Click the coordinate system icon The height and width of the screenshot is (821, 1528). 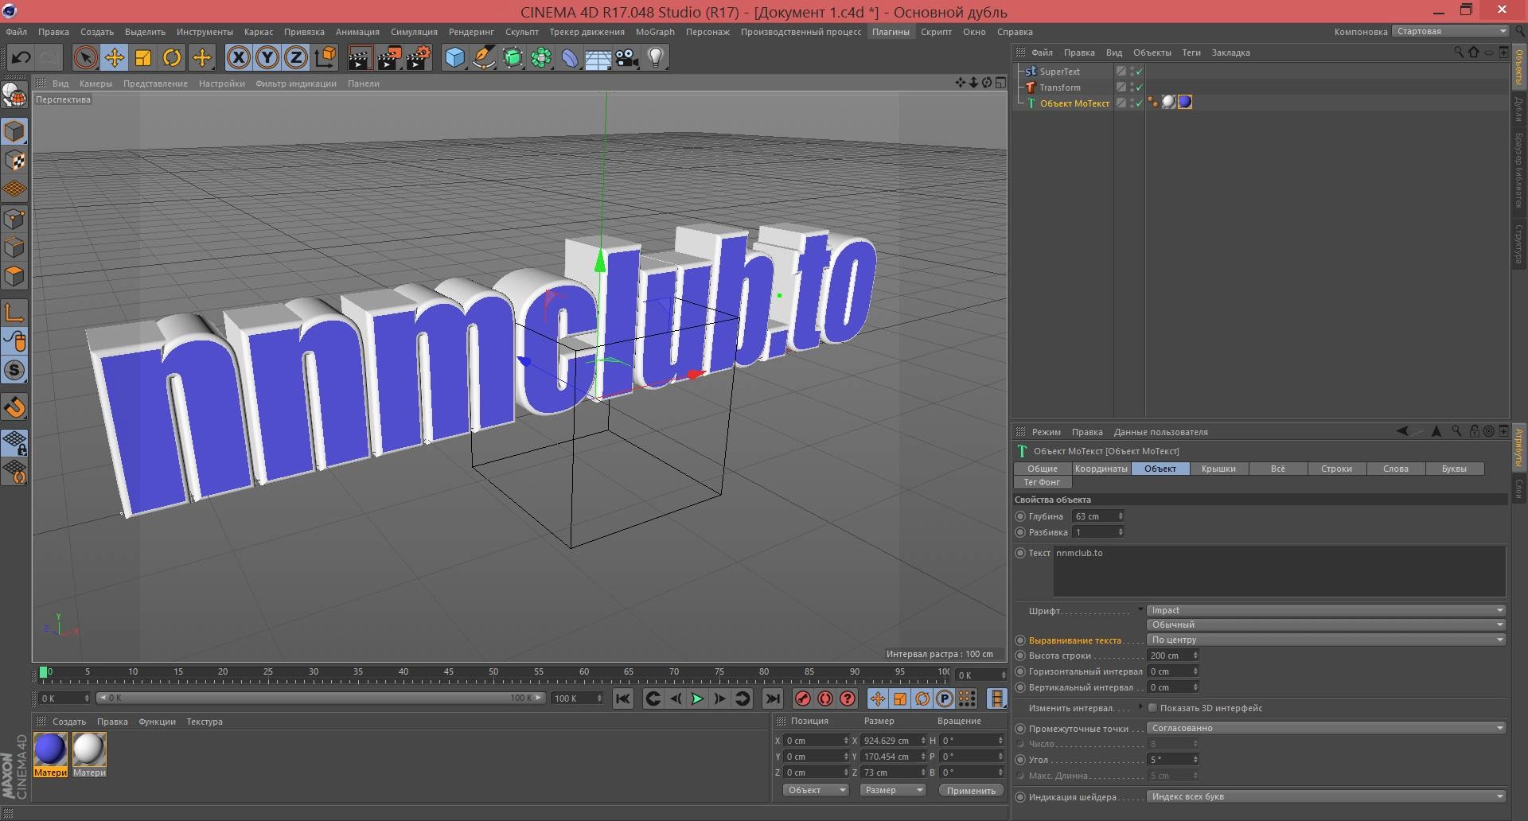(325, 57)
